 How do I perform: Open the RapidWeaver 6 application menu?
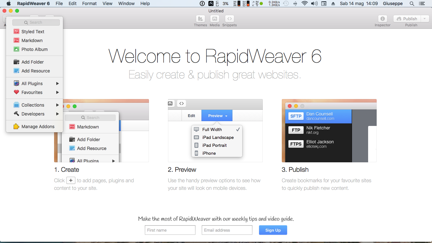(x=33, y=3)
